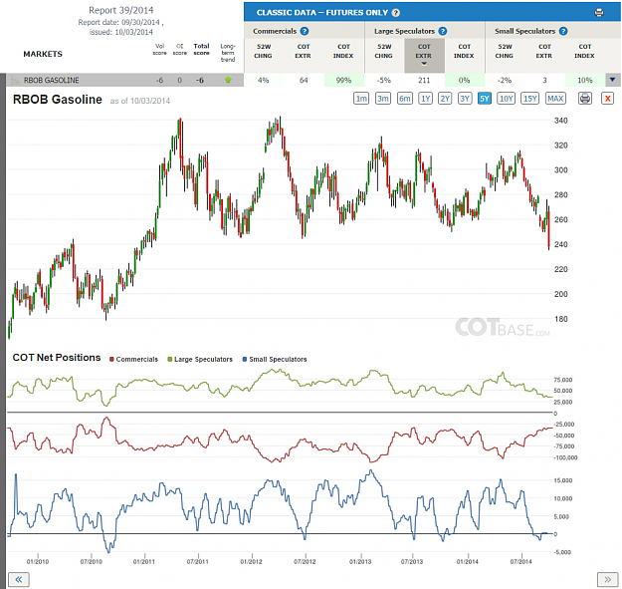Click Commercials COT EXTR column header
The height and width of the screenshot is (589, 622).
[304, 51]
